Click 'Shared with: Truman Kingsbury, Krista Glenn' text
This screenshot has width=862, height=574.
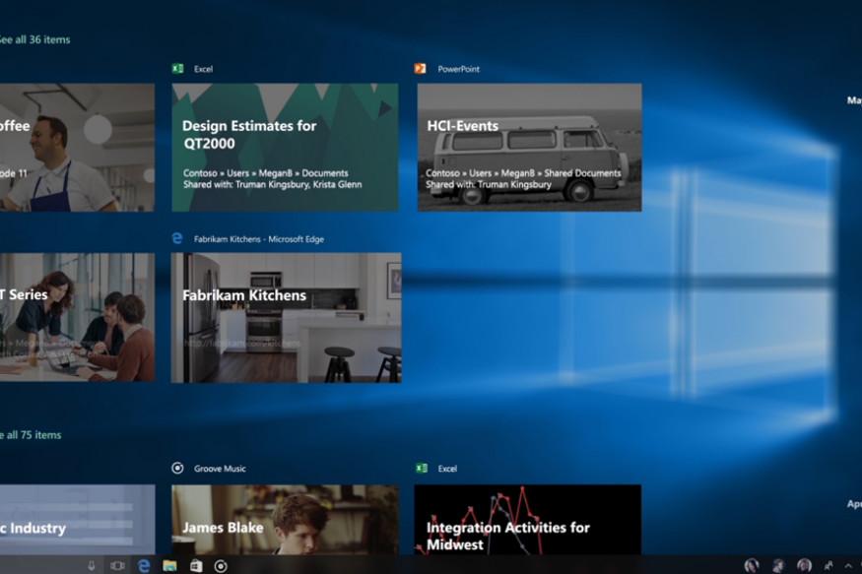(273, 184)
